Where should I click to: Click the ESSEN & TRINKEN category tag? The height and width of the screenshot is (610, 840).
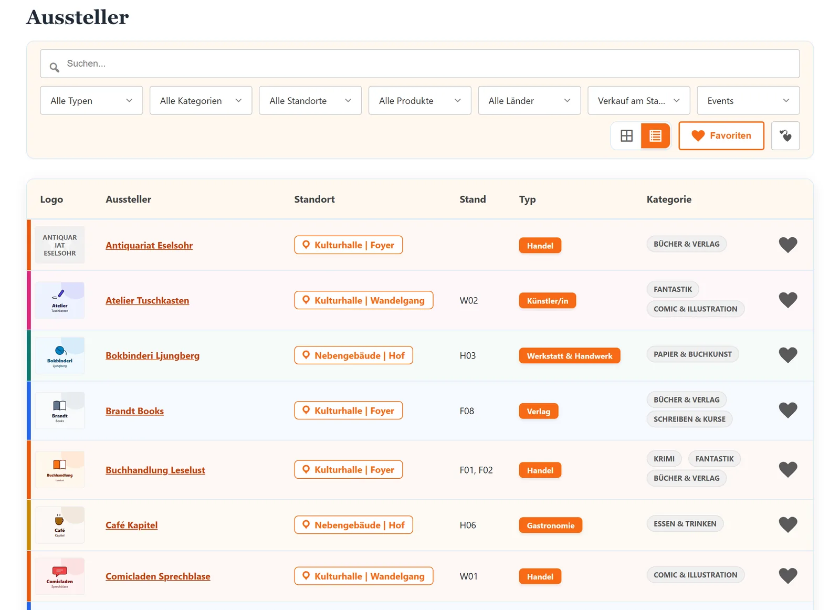pos(685,524)
